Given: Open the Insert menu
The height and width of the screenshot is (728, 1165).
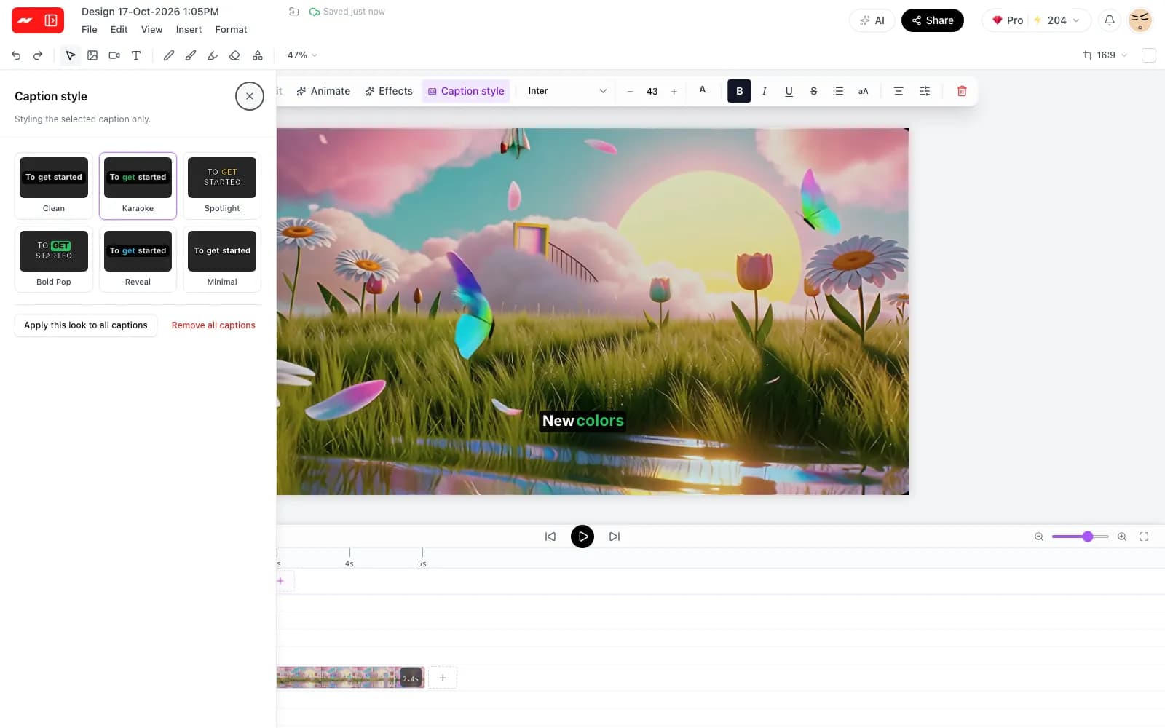Looking at the screenshot, I should click(189, 30).
